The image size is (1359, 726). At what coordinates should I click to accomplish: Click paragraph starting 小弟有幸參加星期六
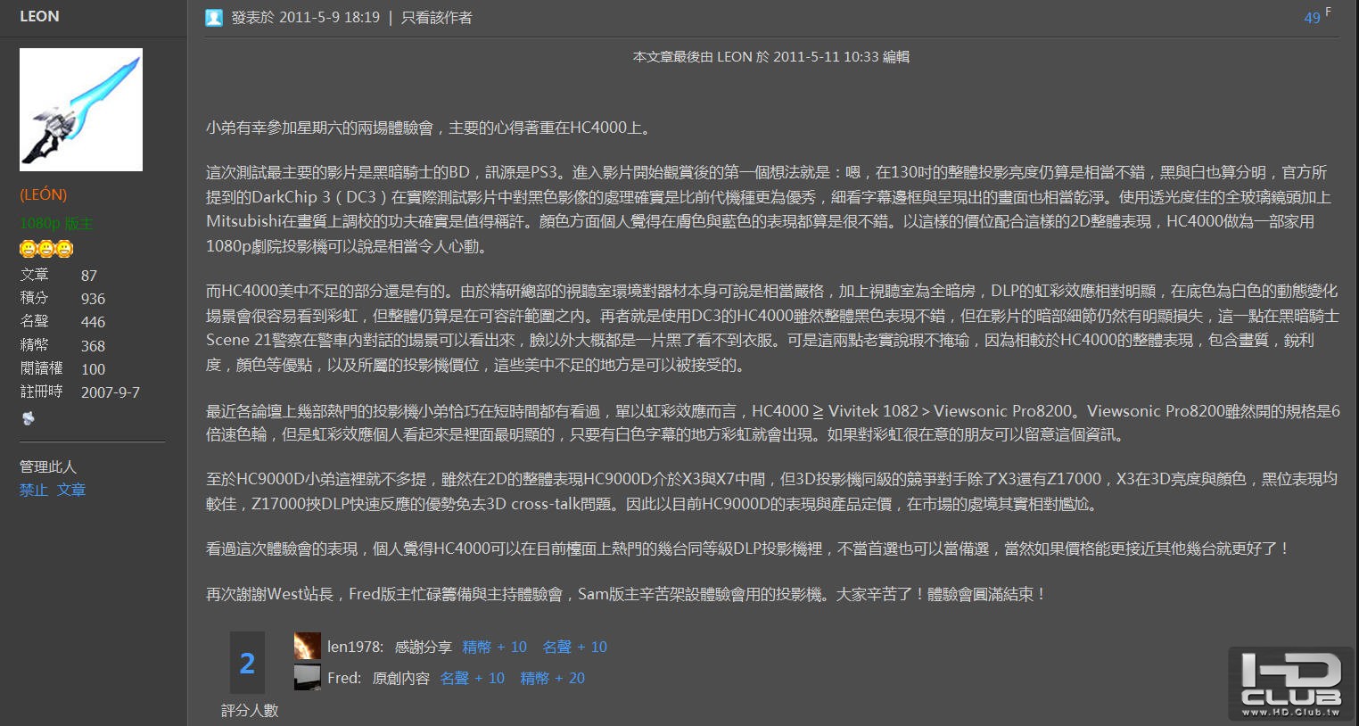click(431, 128)
